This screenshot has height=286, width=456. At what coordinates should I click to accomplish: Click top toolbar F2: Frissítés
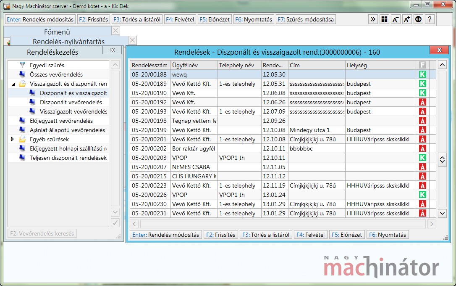click(x=93, y=19)
